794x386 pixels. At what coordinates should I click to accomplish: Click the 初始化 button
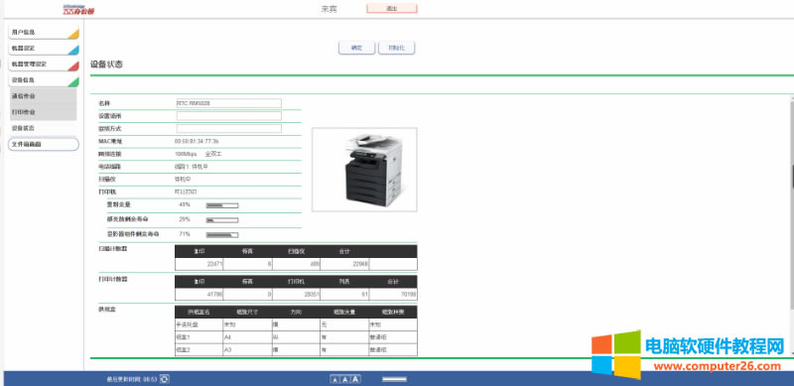pos(396,48)
